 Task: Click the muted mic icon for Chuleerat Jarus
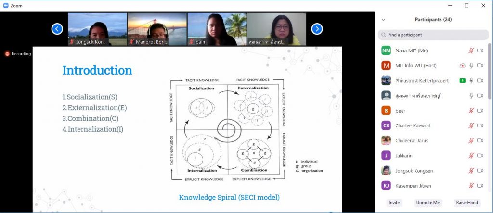tap(471, 141)
